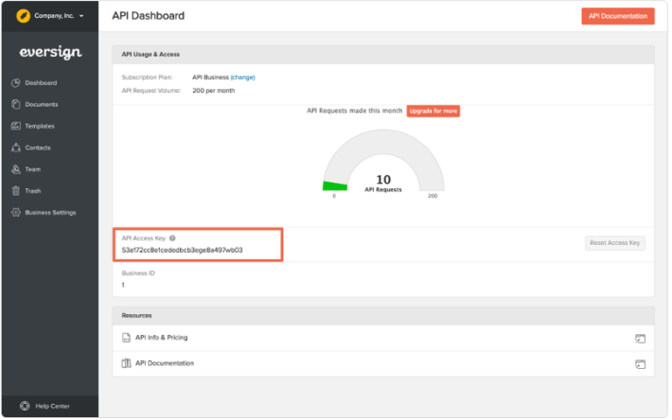Image resolution: width=672 pixels, height=420 pixels.
Task: Open the API Info & Pricing resource
Action: click(161, 338)
